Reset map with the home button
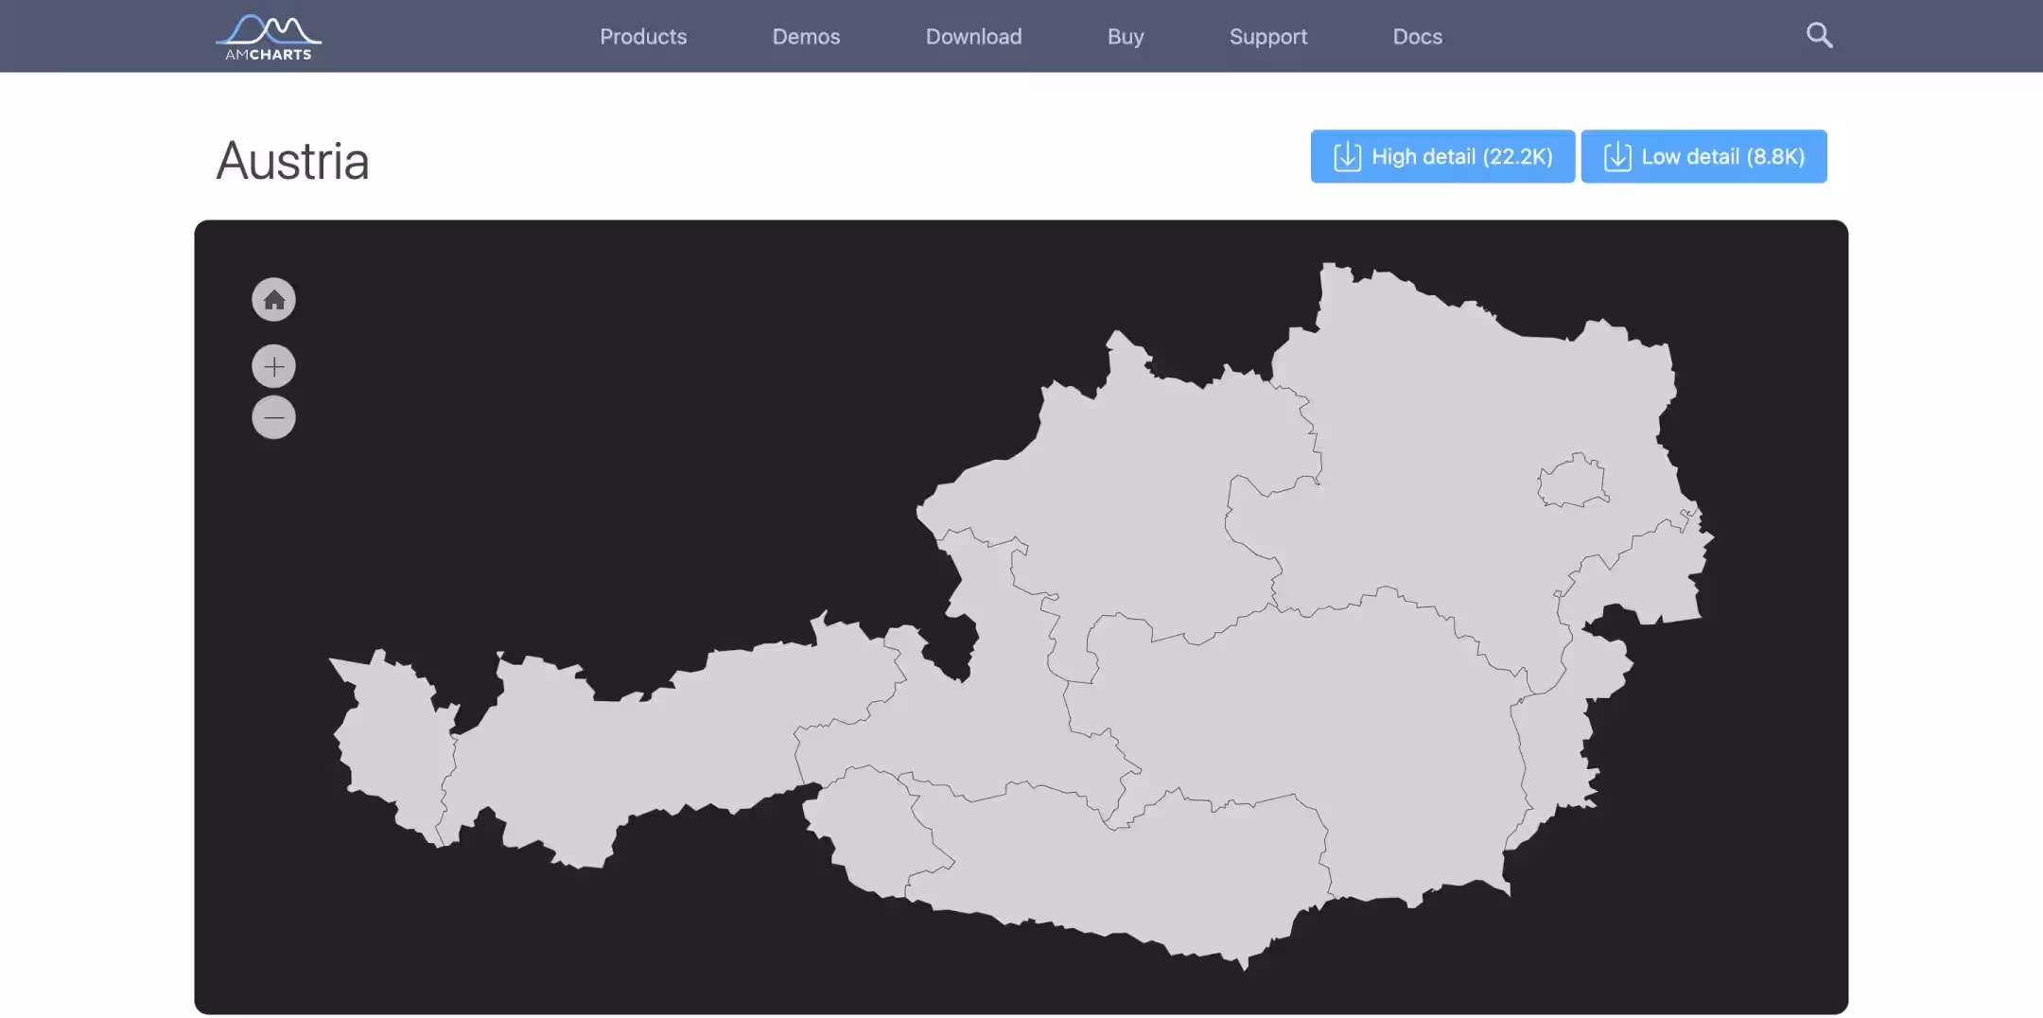Viewport: 2043px width, 1018px height. (x=273, y=300)
